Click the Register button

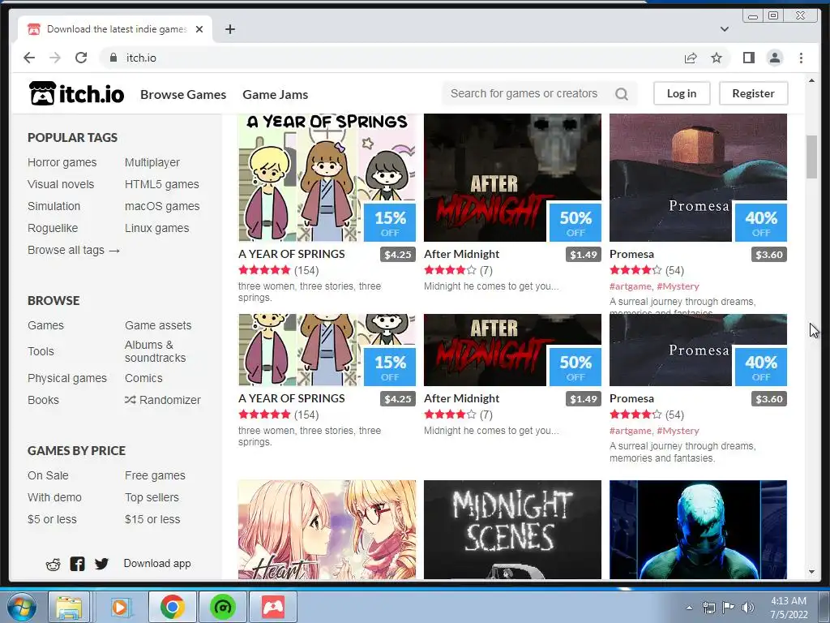753,93
